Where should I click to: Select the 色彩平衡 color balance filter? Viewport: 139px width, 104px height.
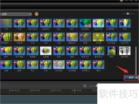pos(98,23)
